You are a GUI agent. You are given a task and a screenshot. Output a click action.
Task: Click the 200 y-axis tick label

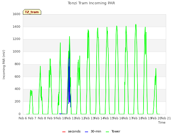coord(17,102)
